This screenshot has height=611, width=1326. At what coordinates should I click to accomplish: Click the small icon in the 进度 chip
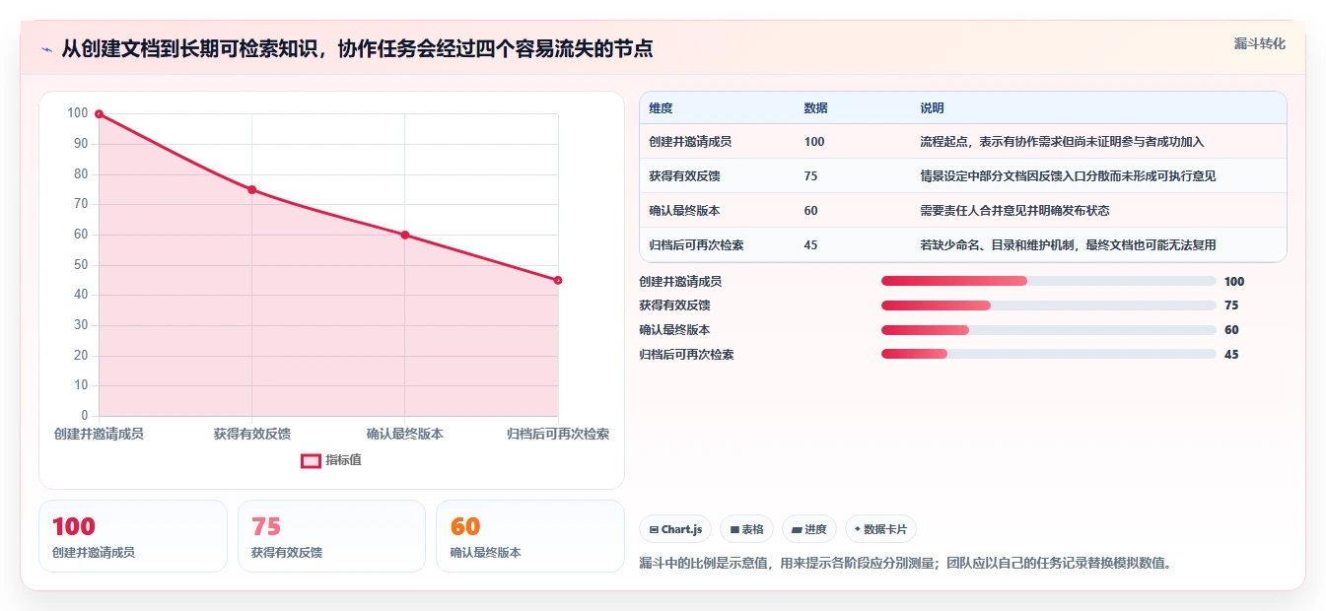pos(798,529)
